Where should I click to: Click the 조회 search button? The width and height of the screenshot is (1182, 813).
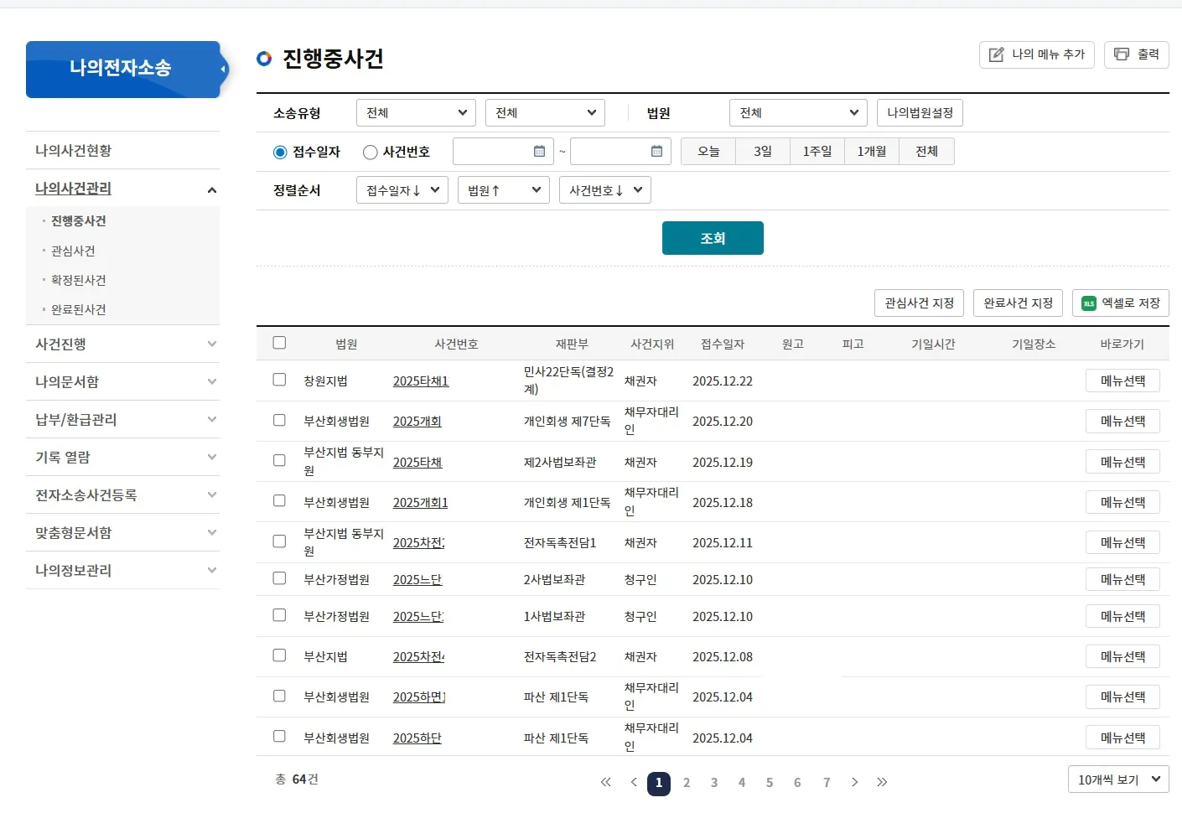pyautogui.click(x=713, y=237)
